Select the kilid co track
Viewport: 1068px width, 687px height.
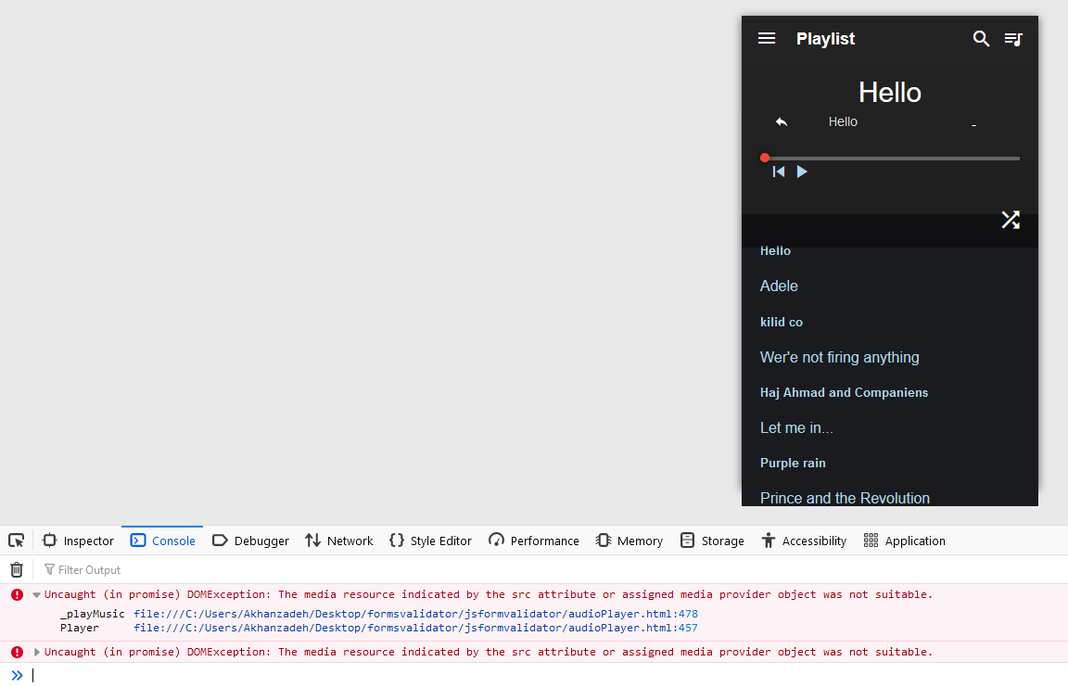tap(782, 322)
